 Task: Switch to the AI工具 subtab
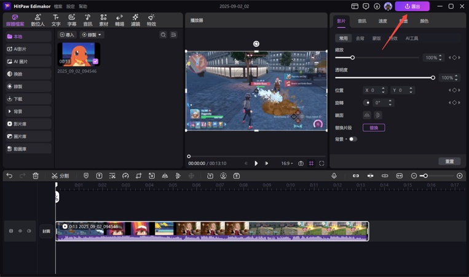pyautogui.click(x=412, y=38)
